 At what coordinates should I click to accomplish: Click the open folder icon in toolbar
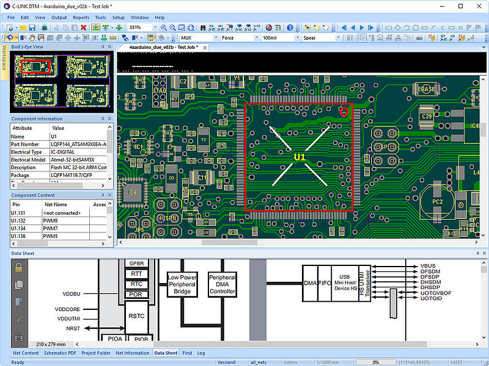(x=23, y=27)
